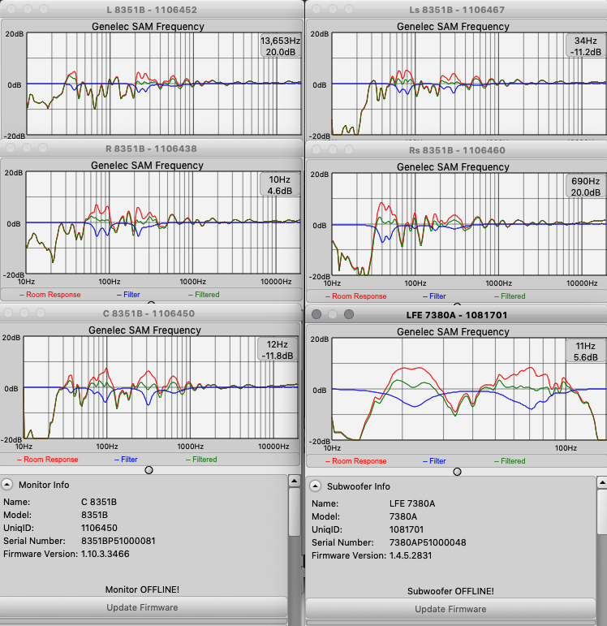The height and width of the screenshot is (626, 607).
Task: Close the Ls 8351B window
Action: tap(316, 9)
